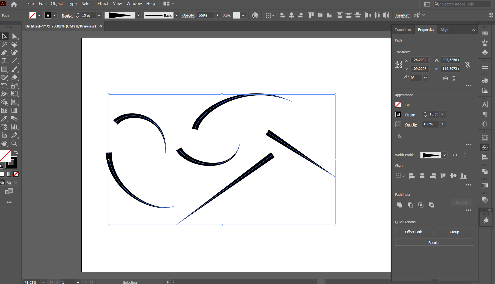
Task: Click the Offset Path button
Action: point(413,231)
